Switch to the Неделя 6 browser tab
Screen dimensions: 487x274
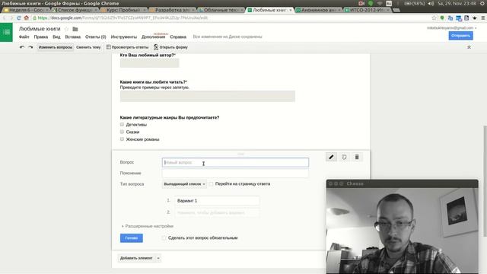click(x=25, y=10)
